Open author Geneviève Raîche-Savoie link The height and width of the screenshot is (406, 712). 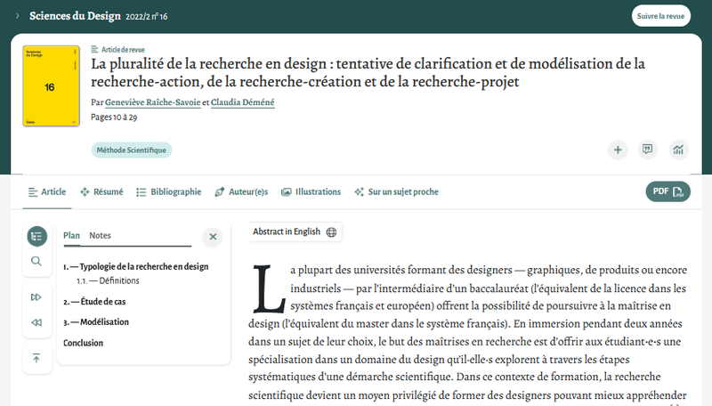click(152, 102)
